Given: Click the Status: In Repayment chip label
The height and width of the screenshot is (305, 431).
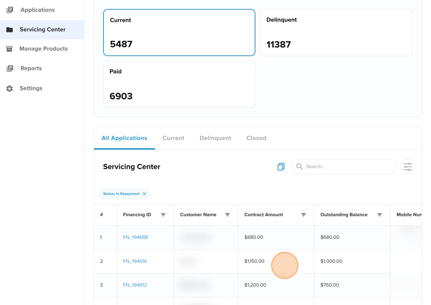Looking at the screenshot, I should [121, 194].
